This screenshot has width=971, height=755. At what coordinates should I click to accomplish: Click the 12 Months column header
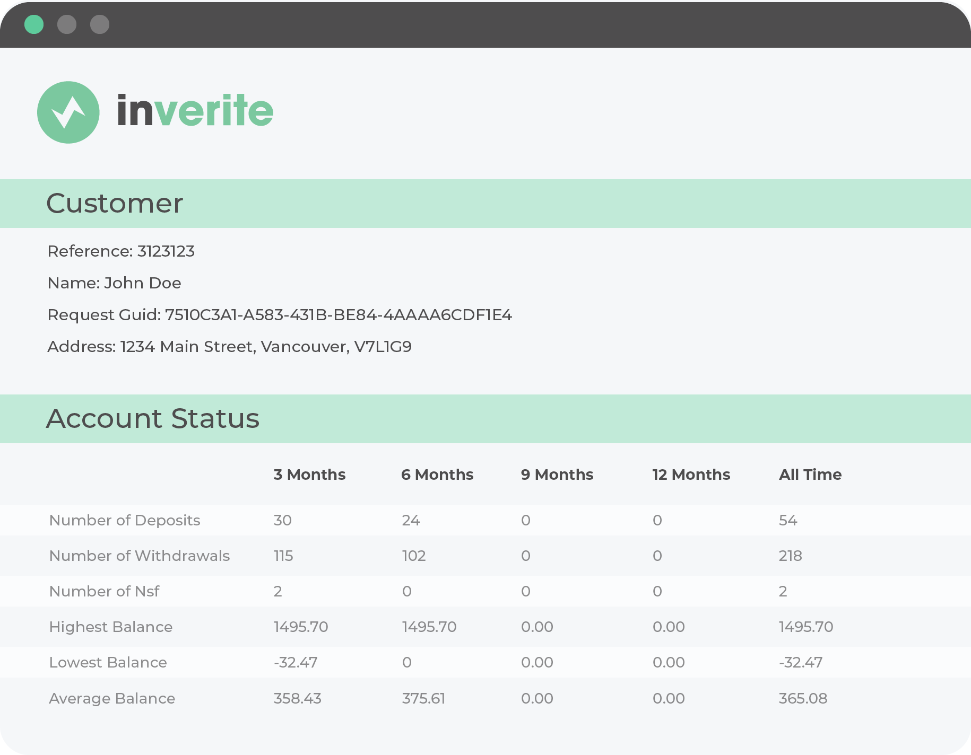[x=691, y=475]
